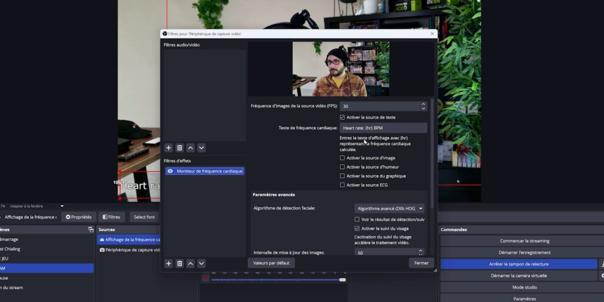Click the Paramètres avancés group heading

click(274, 195)
